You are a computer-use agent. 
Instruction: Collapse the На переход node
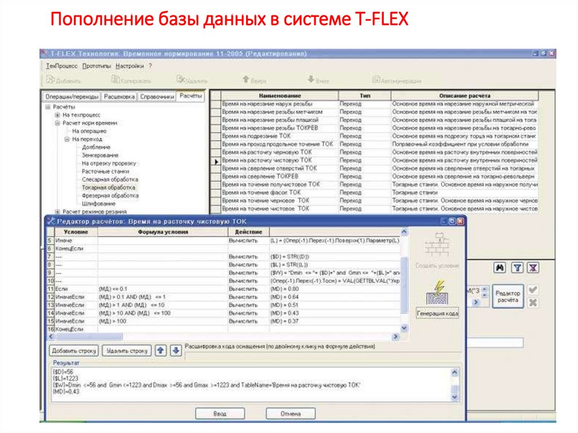pyautogui.click(x=67, y=139)
